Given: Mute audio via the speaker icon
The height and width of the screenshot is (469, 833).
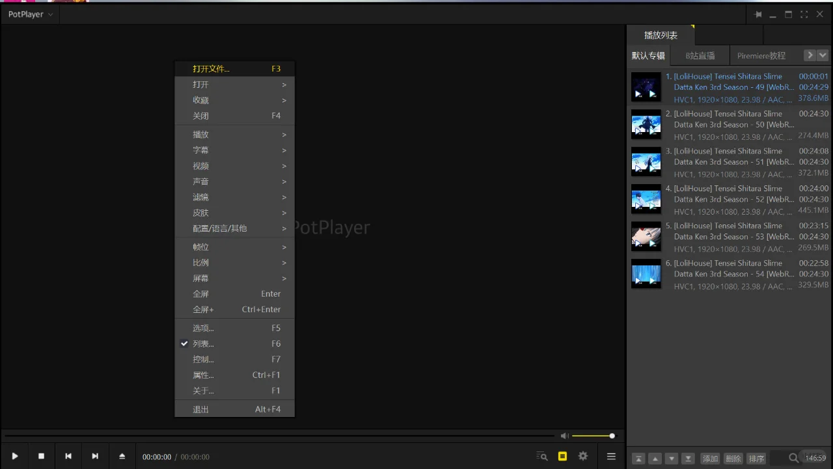Looking at the screenshot, I should pyautogui.click(x=564, y=436).
